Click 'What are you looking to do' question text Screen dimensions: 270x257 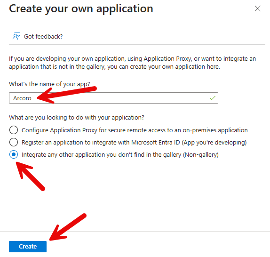click(77, 118)
